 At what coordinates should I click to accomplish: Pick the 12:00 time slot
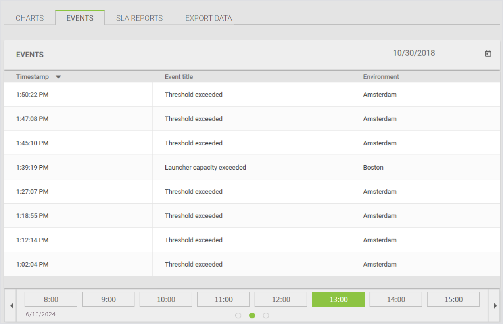281,299
